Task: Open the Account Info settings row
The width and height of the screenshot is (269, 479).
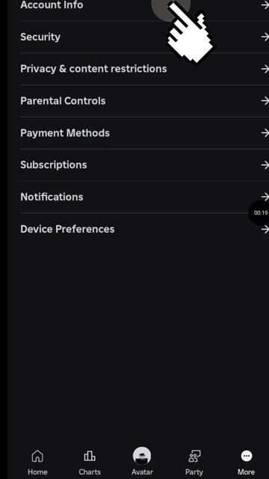Action: [144, 5]
